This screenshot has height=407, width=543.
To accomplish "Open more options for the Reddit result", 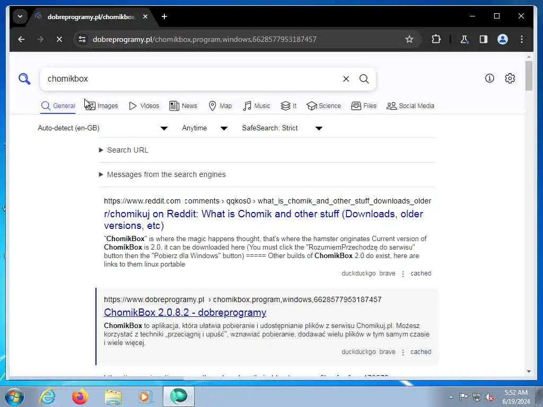I will click(x=403, y=274).
